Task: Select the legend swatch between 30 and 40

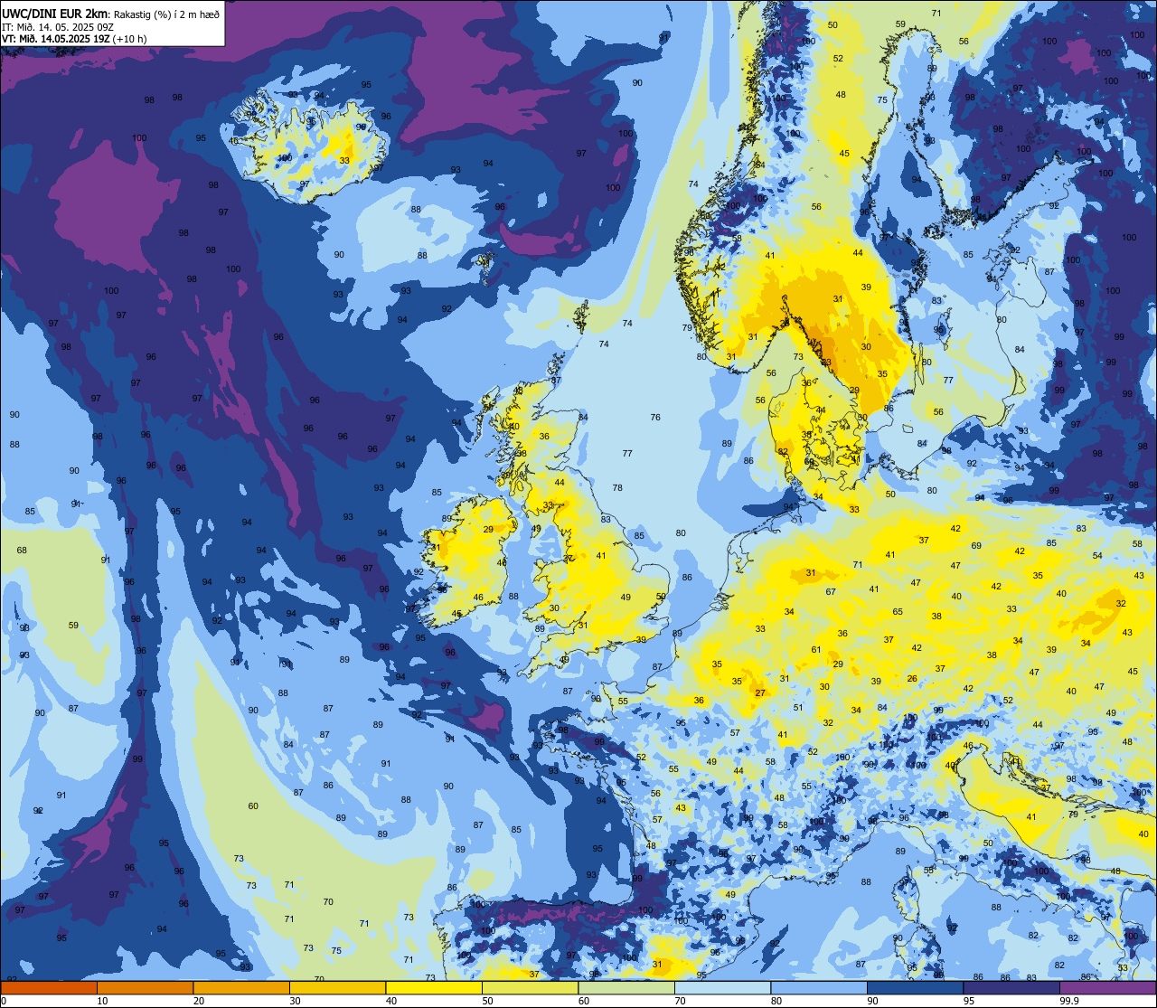Action: click(337, 987)
